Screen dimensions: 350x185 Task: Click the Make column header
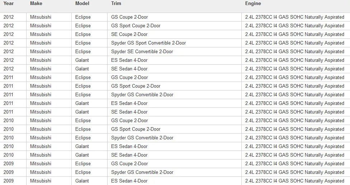pos(36,4)
